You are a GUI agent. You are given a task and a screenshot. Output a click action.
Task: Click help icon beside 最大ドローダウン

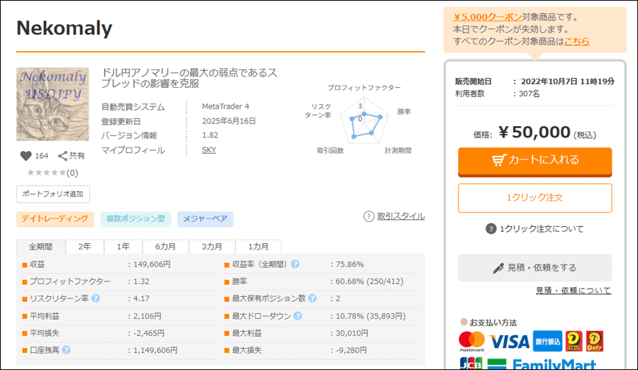coord(297,316)
